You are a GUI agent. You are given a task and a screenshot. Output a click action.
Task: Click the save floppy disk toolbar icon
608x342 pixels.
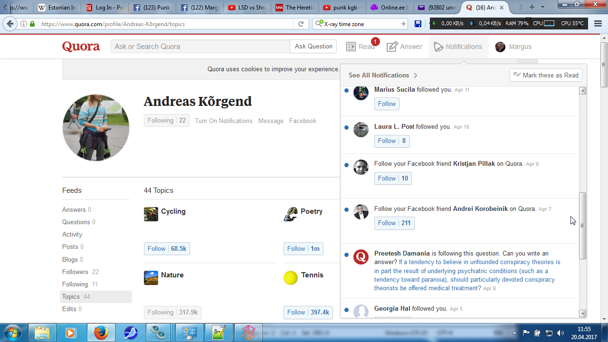pos(418,24)
